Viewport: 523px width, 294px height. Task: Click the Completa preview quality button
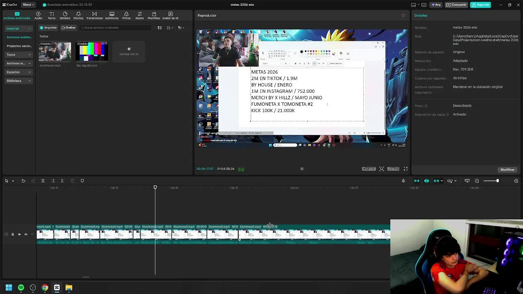click(369, 169)
